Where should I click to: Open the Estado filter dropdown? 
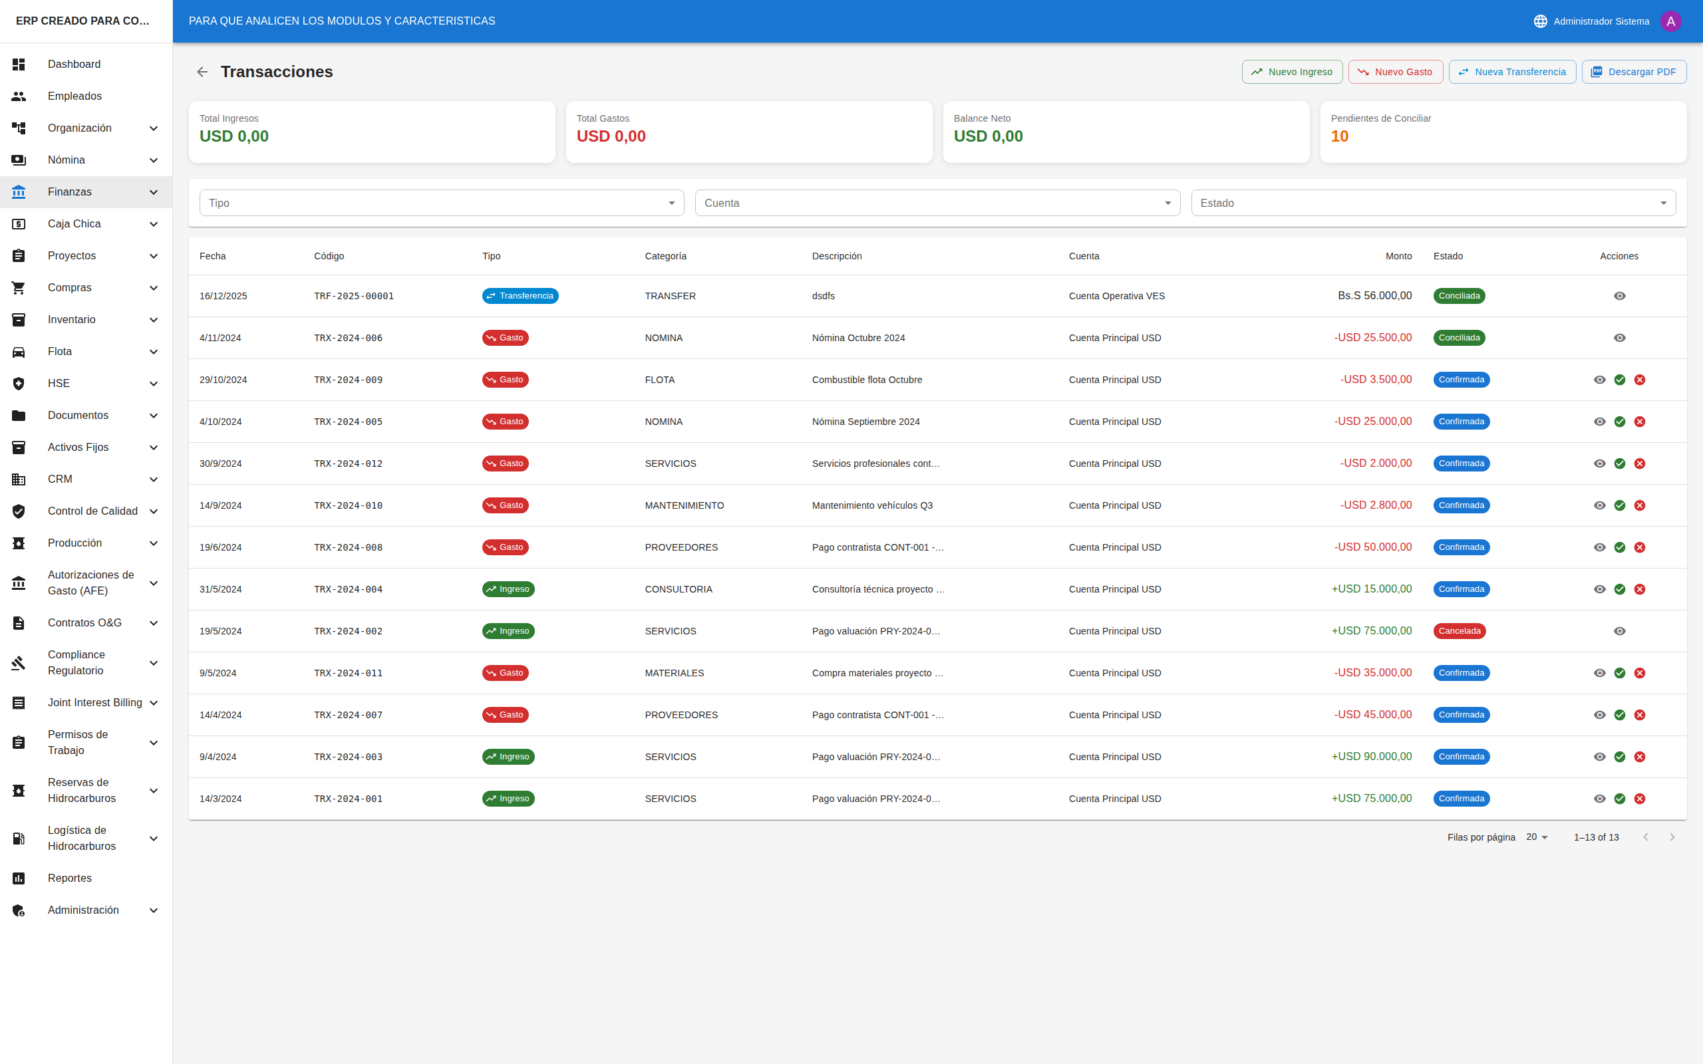pos(1433,203)
